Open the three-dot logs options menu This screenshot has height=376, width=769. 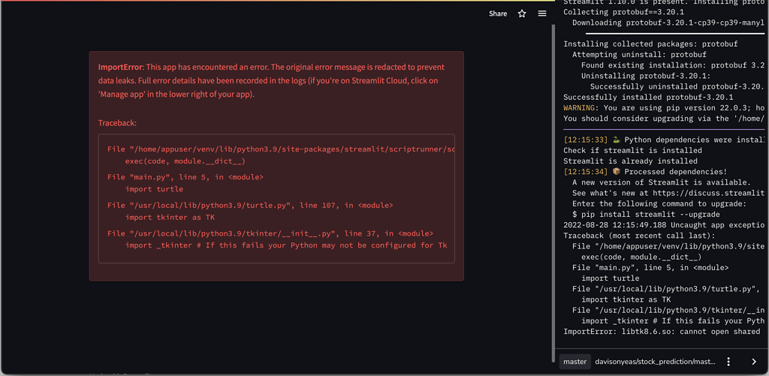[x=728, y=362]
